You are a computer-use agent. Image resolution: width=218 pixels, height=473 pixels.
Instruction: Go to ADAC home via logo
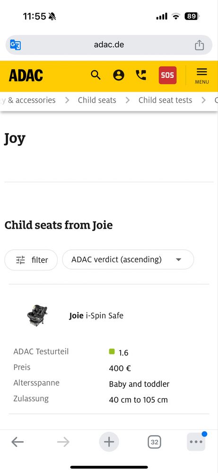[26, 75]
